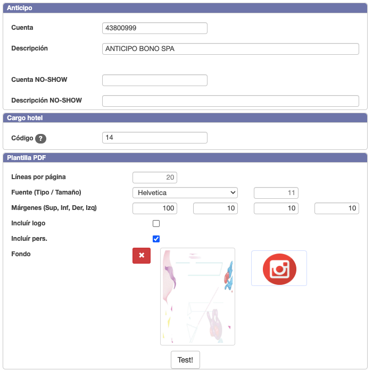Open the Helvetica font dropdown
The height and width of the screenshot is (371, 373).
185,193
